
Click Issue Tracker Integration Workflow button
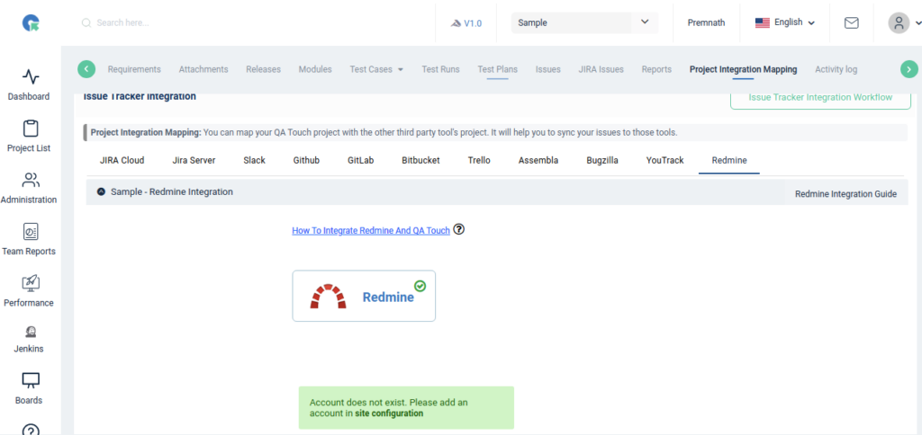[x=819, y=97]
